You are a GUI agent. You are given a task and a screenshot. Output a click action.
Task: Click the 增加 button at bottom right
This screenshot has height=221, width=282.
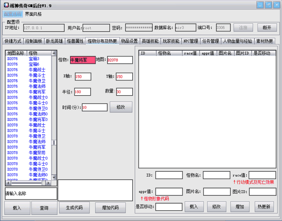[240, 207]
